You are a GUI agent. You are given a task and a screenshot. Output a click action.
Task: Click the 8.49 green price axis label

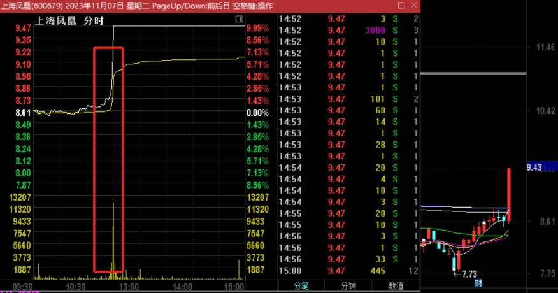coord(23,125)
